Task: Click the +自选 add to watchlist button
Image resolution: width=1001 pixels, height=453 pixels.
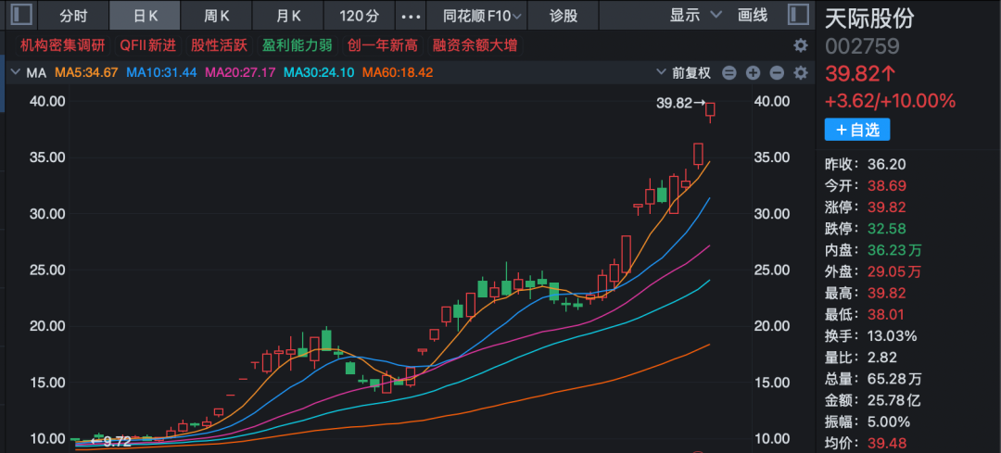Action: coord(857,130)
